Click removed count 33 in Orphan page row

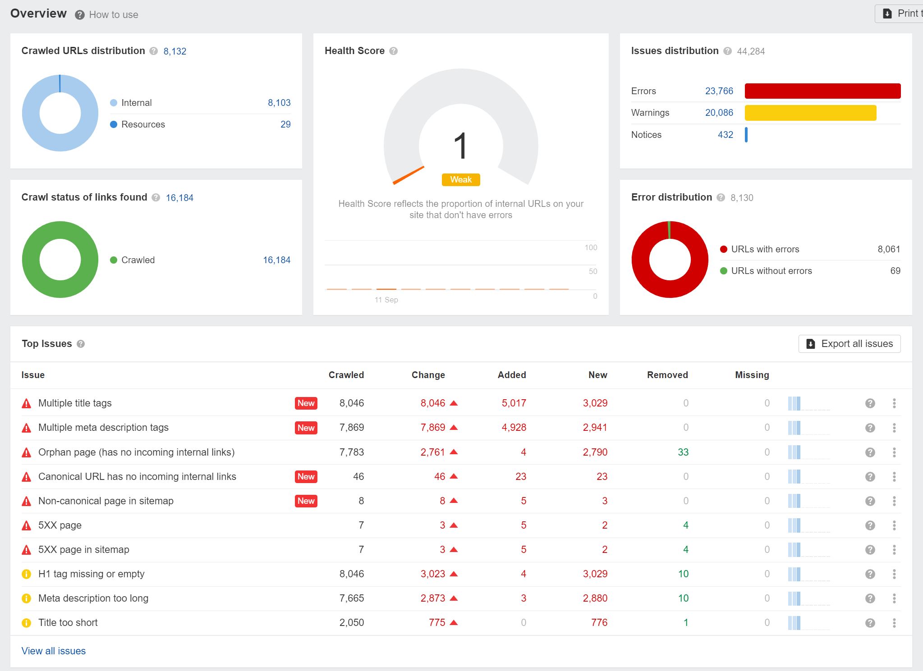click(683, 452)
